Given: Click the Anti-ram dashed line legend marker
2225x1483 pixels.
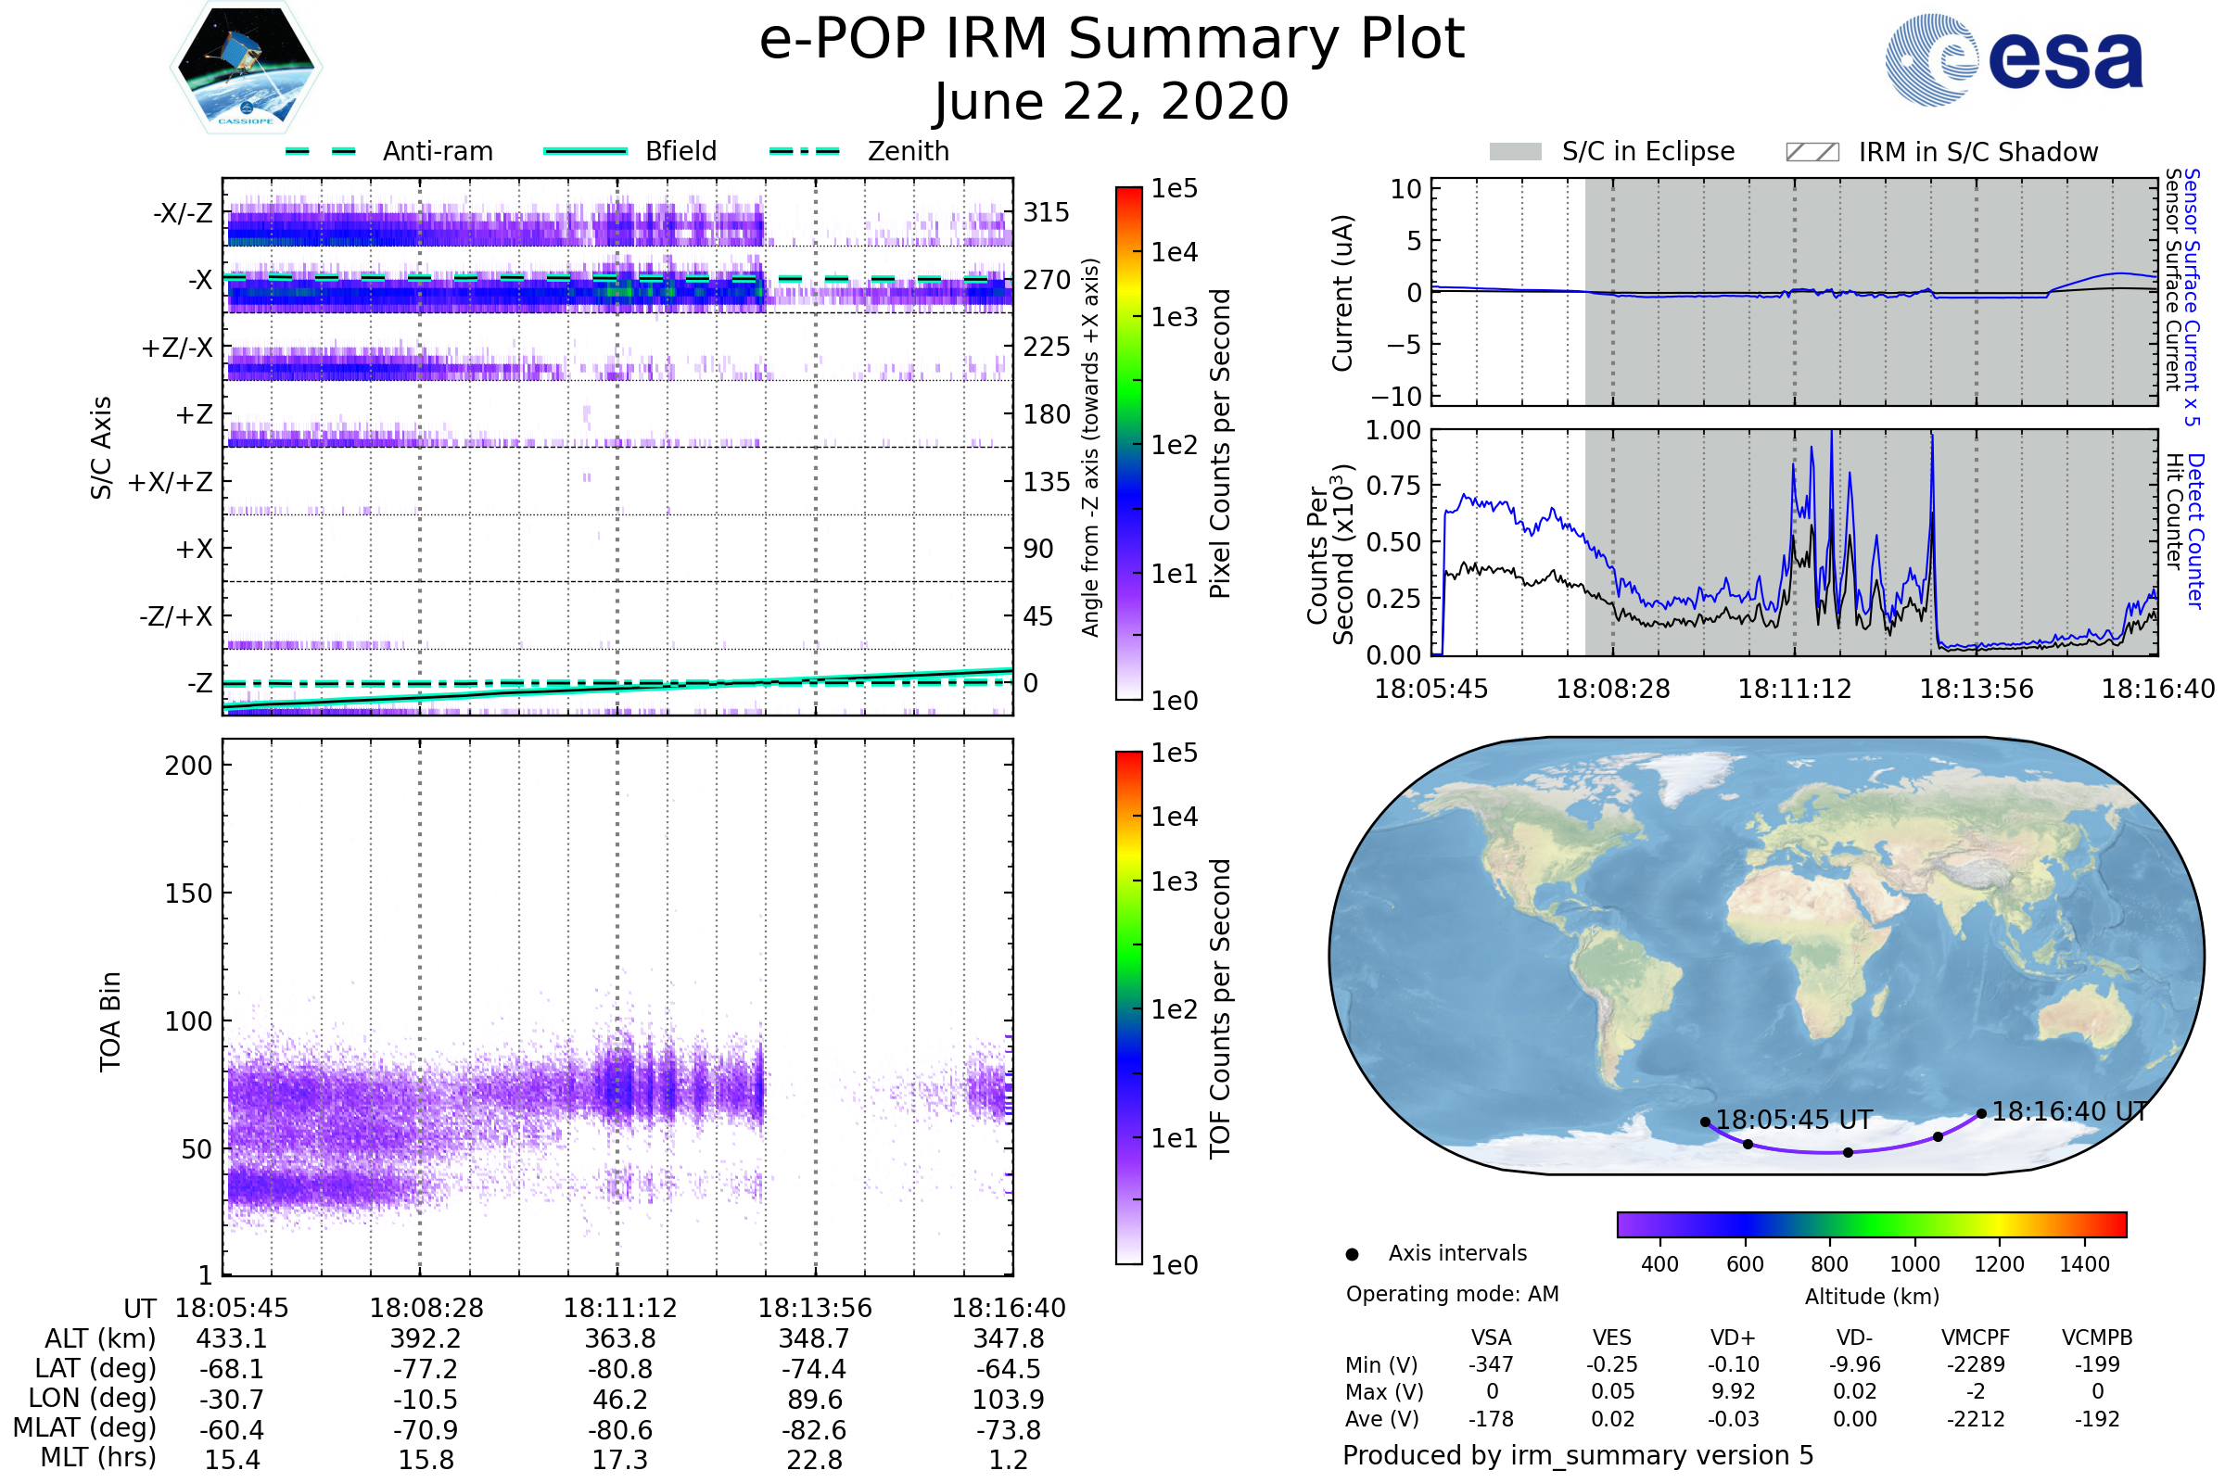Looking at the screenshot, I should tap(321, 151).
